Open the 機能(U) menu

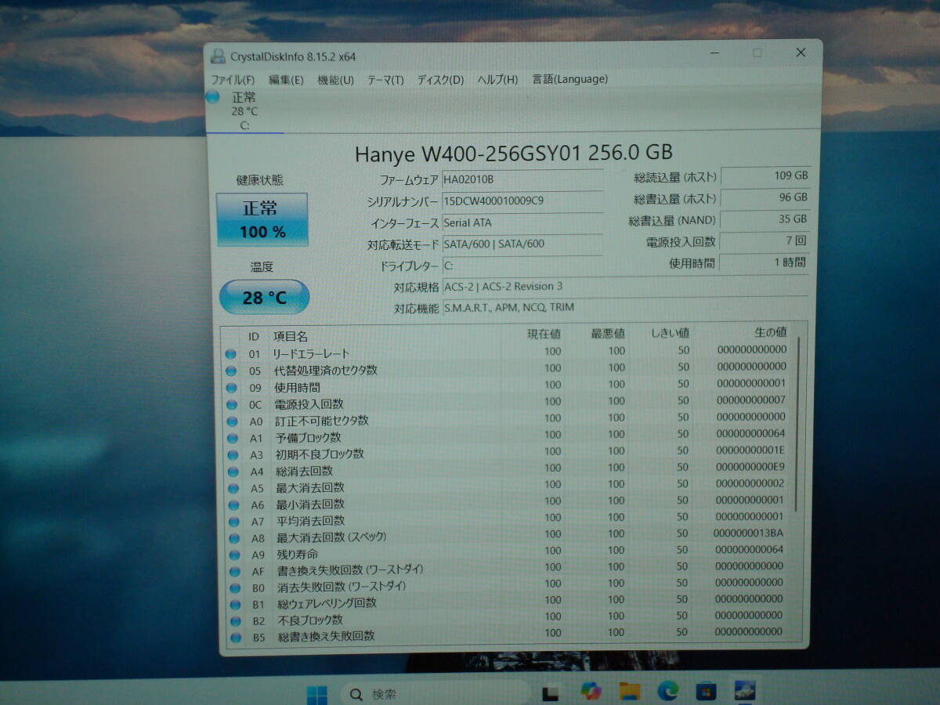pos(335,79)
